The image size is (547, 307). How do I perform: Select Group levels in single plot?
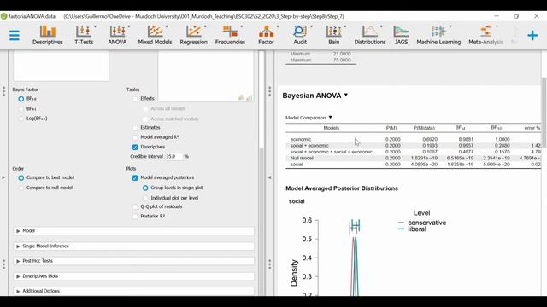click(145, 188)
